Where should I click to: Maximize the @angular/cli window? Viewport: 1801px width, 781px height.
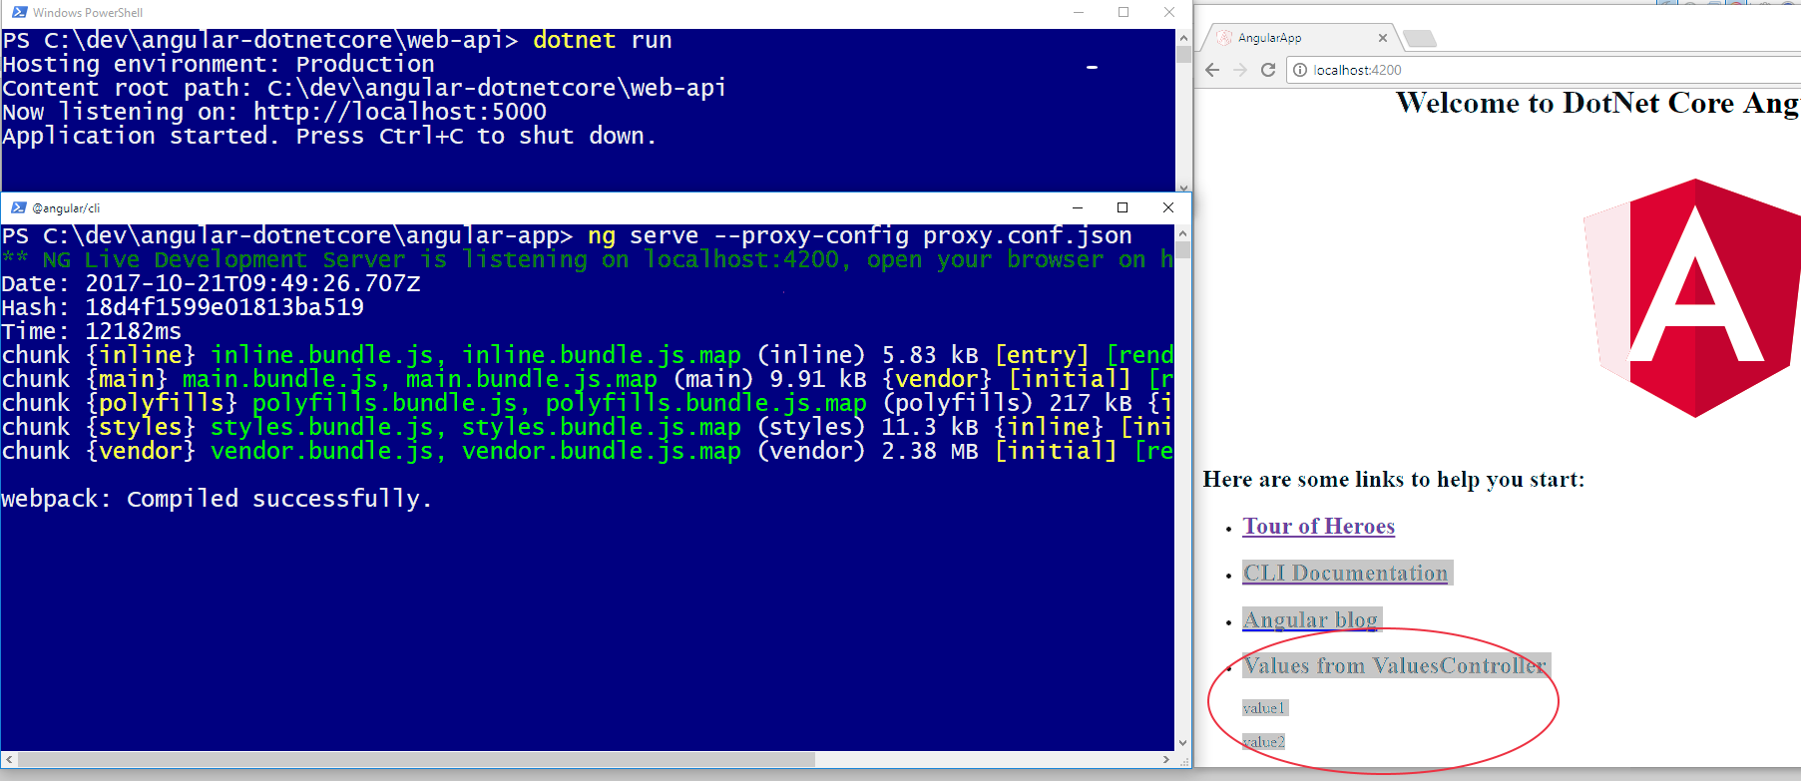tap(1123, 207)
